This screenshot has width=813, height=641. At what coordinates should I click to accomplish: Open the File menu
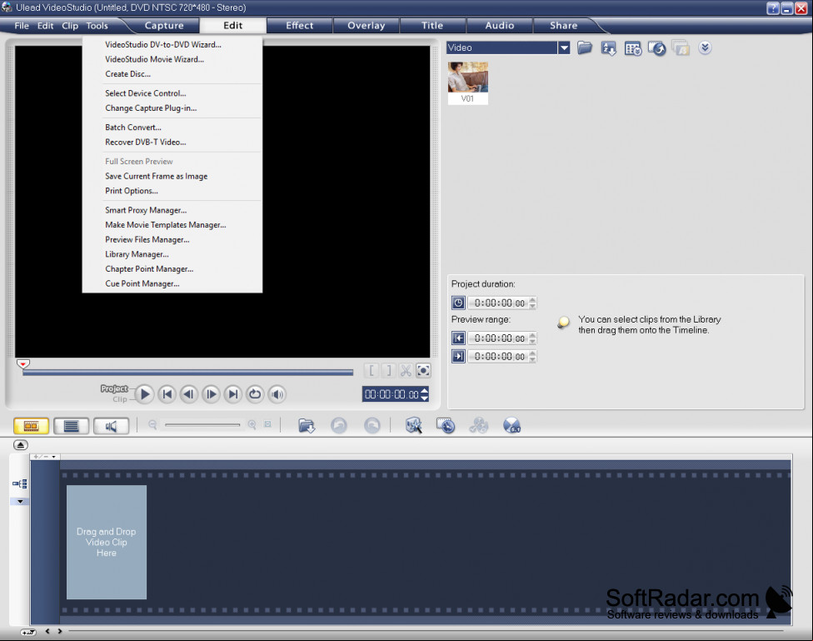pyautogui.click(x=22, y=26)
